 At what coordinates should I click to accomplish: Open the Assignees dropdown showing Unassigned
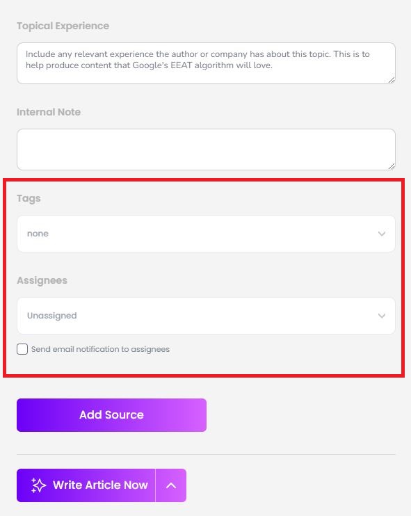pos(206,316)
